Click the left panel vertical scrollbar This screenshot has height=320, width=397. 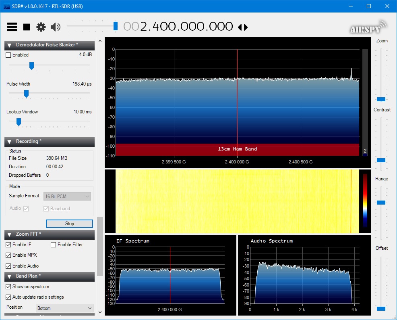pyautogui.click(x=100, y=245)
